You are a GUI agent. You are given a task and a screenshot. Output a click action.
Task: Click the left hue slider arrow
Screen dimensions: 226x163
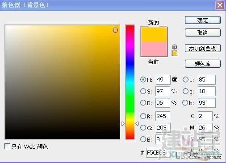[x=122, y=123]
